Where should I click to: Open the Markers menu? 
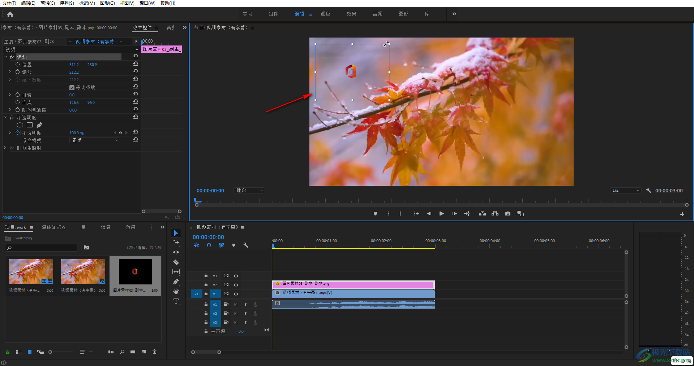[87, 3]
